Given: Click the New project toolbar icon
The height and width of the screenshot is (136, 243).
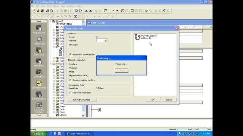Looking at the screenshot, I should click(34, 11).
